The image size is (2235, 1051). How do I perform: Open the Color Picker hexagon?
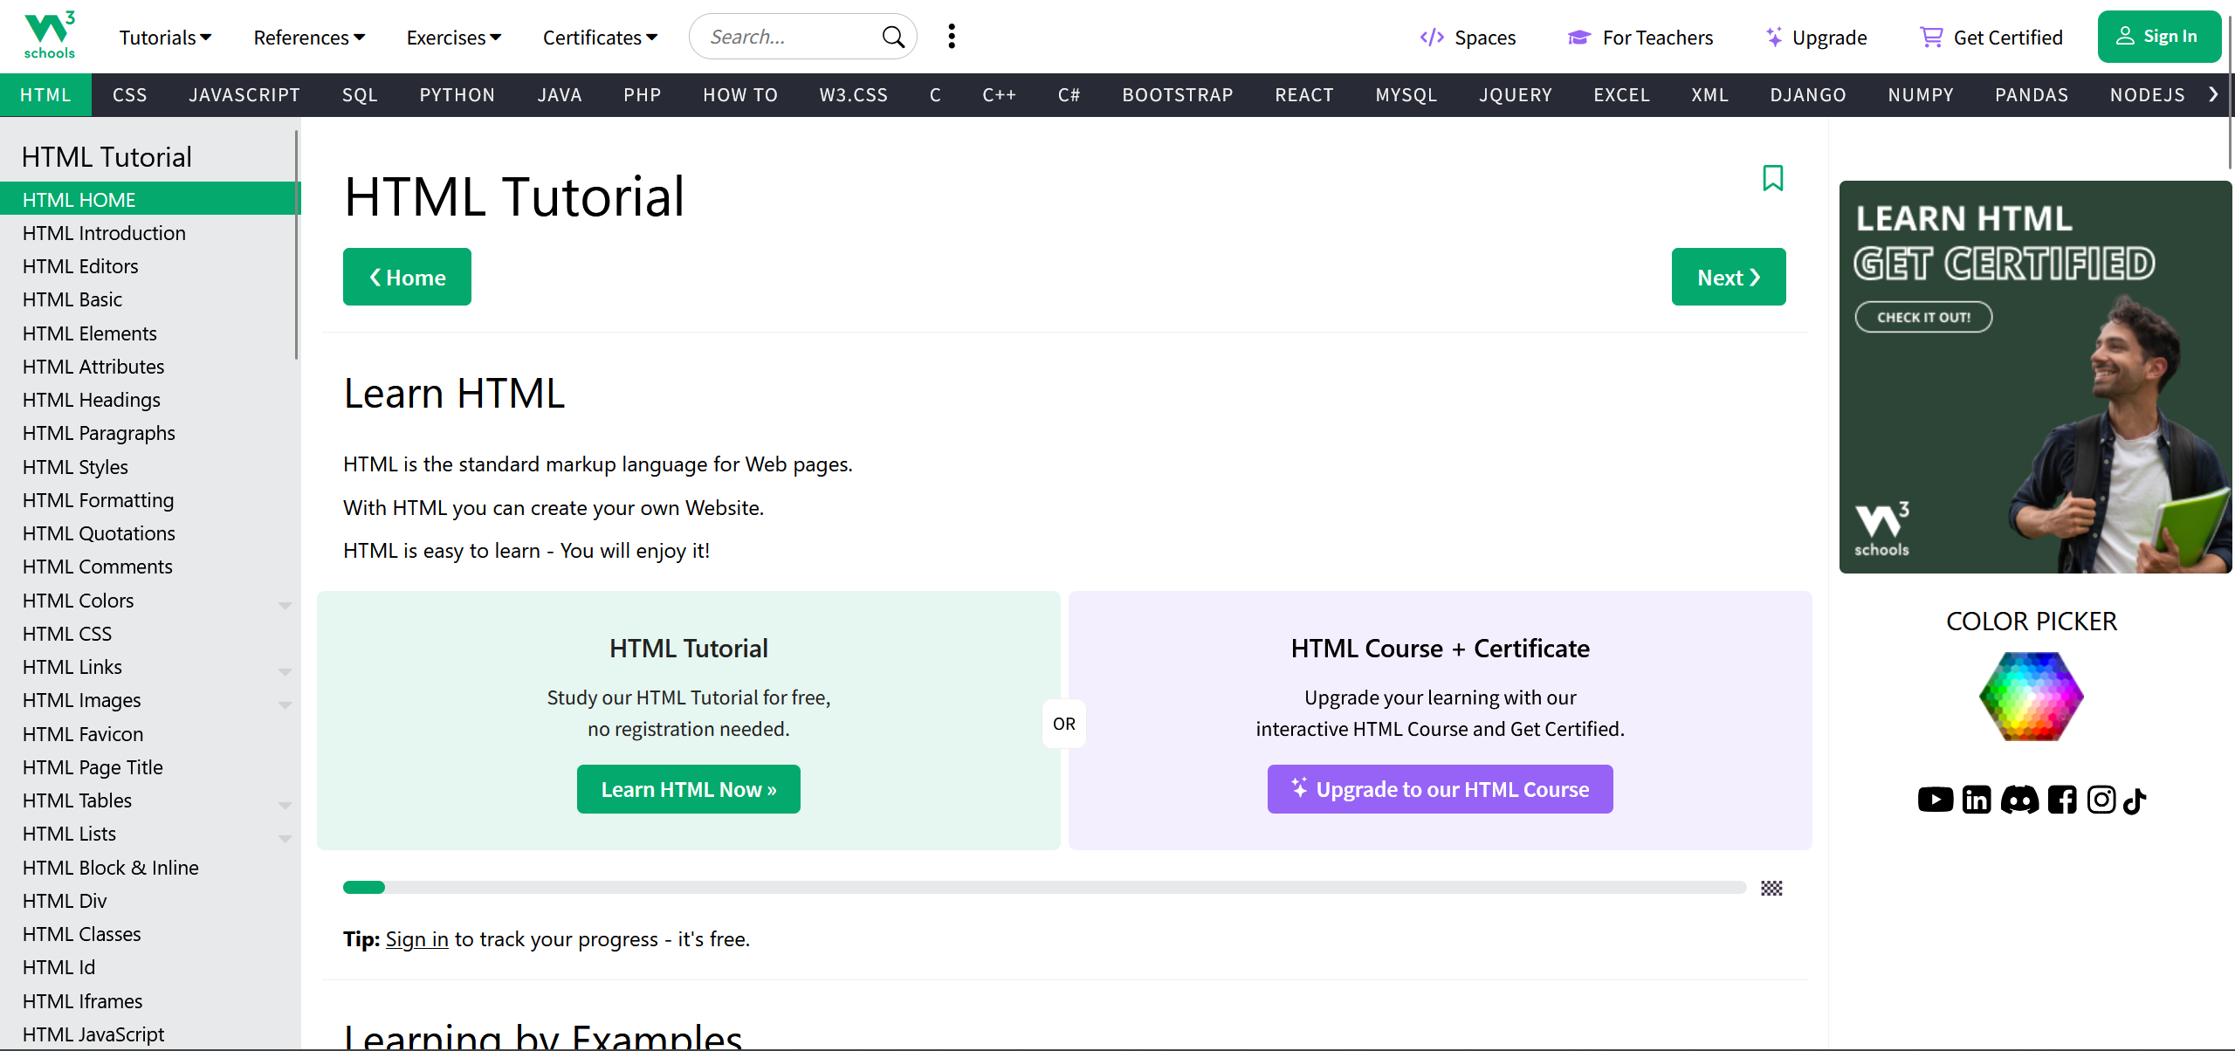click(2032, 696)
